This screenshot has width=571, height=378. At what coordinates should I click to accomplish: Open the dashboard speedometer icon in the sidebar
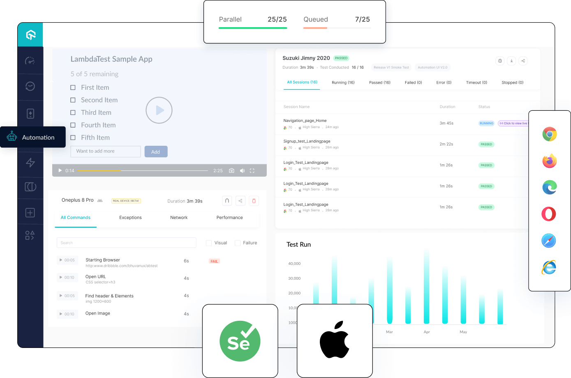click(30, 61)
